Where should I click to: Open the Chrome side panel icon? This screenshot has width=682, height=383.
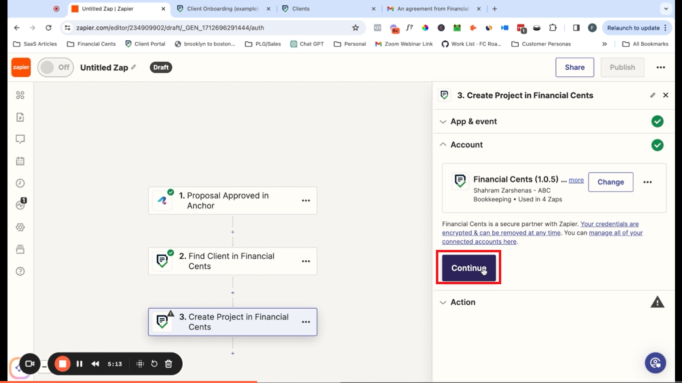576,28
